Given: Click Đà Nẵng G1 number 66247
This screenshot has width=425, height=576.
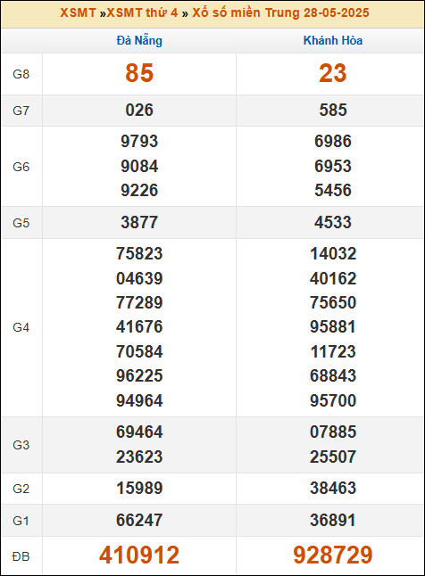Looking at the screenshot, I should (x=139, y=520).
